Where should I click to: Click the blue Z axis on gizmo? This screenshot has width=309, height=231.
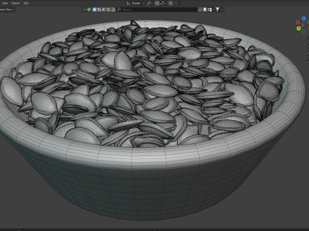pyautogui.click(x=304, y=19)
